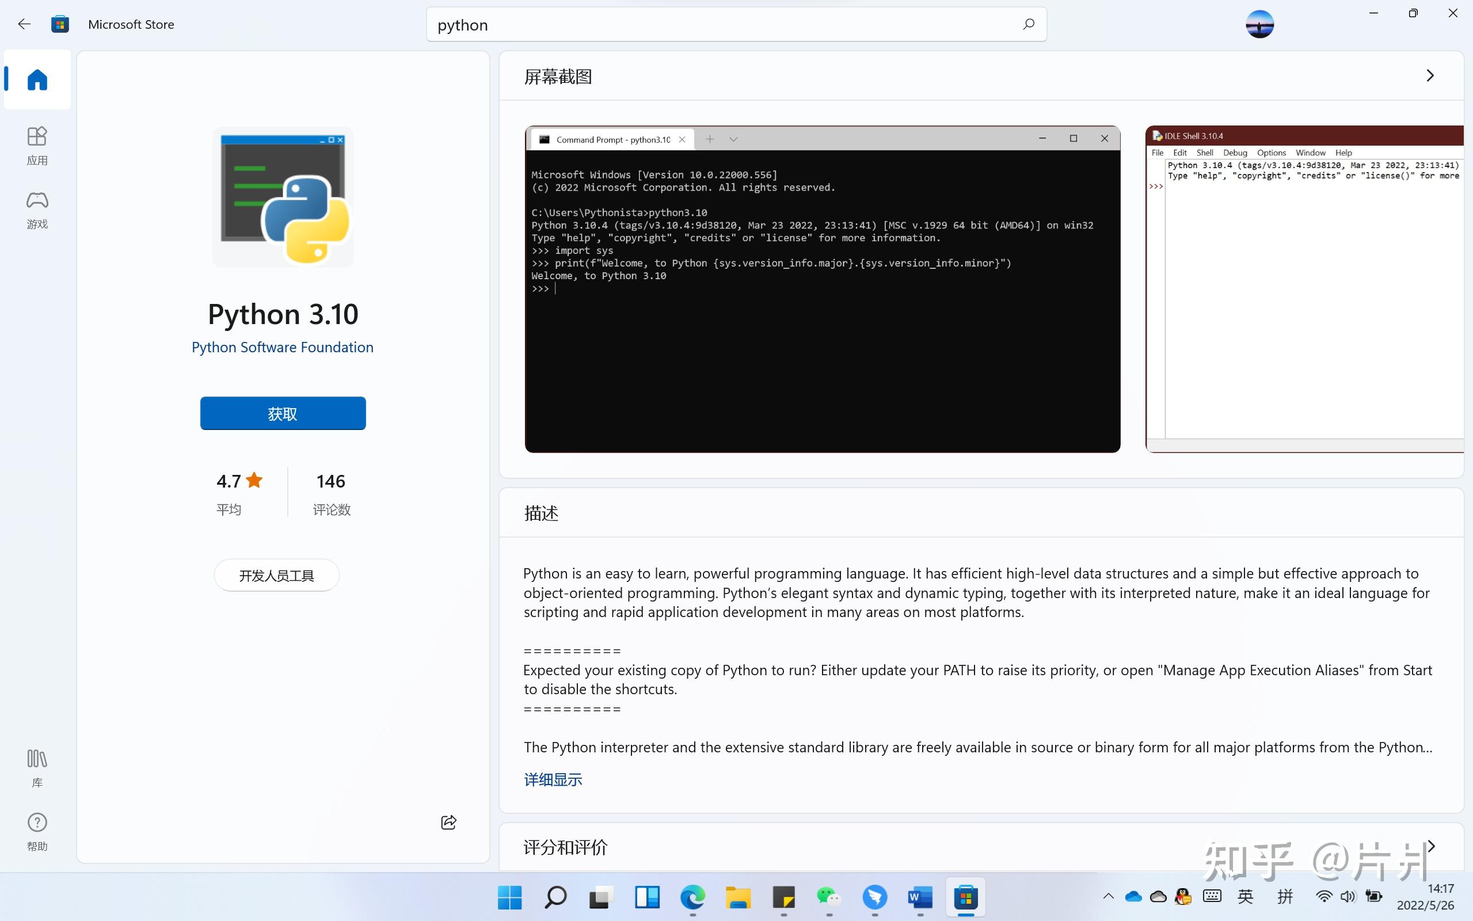Expand the 屏幕截图 screenshots section arrow
Screen dimensions: 1473x921
click(x=1430, y=75)
